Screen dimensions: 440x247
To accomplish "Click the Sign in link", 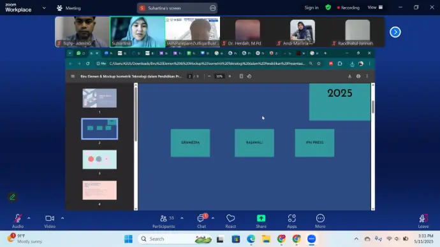I will point(311,8).
